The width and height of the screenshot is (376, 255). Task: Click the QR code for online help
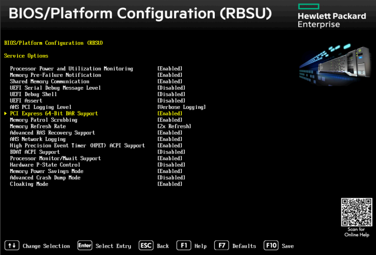tap(356, 212)
